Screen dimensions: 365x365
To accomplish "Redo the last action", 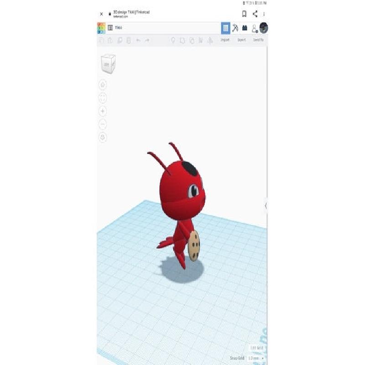I will coord(147,40).
